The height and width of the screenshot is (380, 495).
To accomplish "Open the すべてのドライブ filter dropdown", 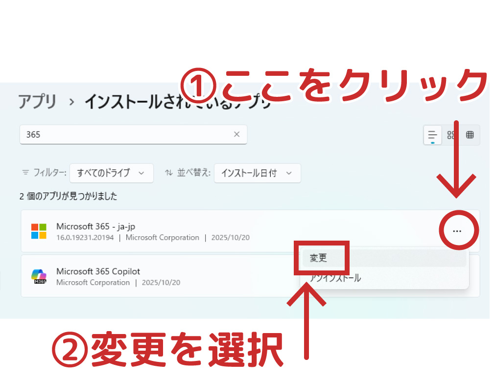I will coord(111,173).
